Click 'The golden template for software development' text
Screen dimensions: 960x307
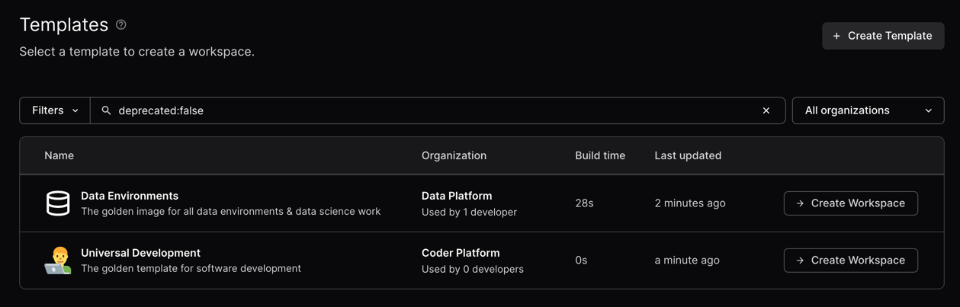click(x=191, y=269)
